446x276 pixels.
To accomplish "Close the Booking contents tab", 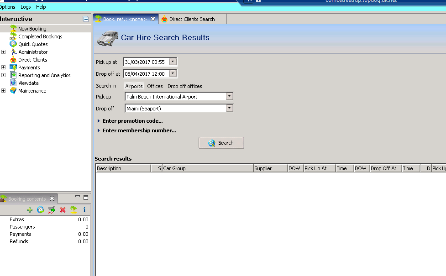I will 52,198.
